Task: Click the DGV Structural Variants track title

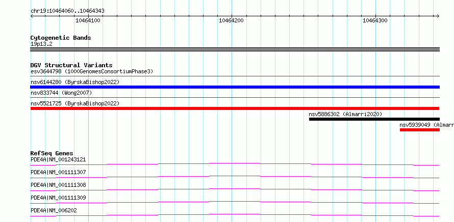Action: click(x=71, y=65)
